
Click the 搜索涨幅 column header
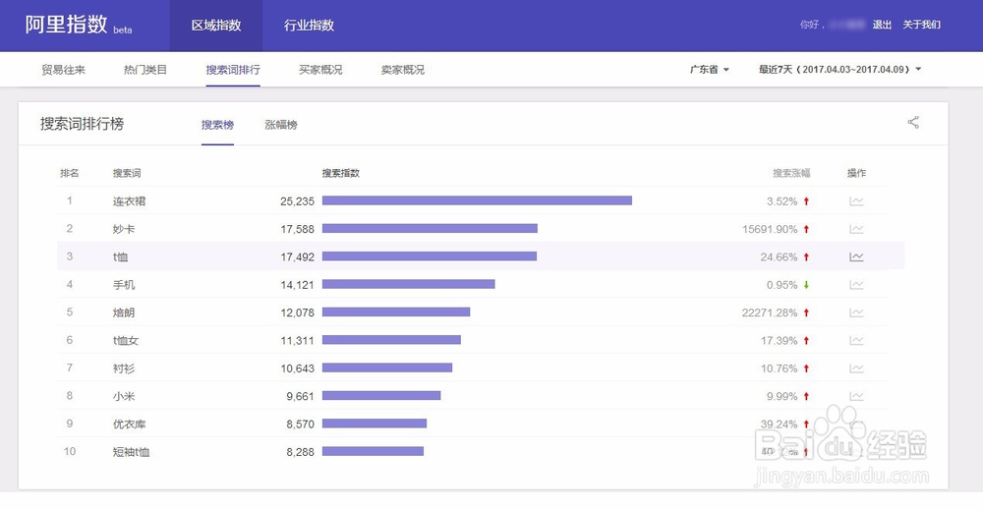pos(791,173)
